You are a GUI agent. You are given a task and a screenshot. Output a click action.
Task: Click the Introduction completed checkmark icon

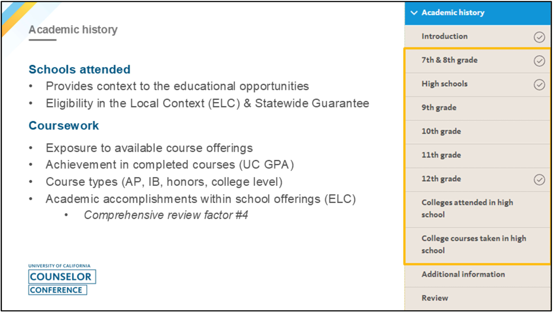coord(539,37)
